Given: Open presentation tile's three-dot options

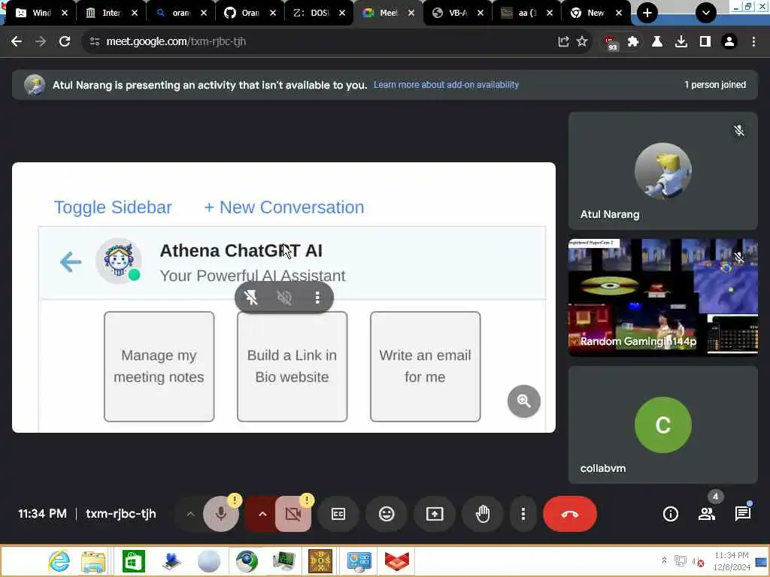Looking at the screenshot, I should tap(318, 298).
